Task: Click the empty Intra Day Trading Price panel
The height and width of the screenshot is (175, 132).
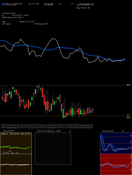Action: click(x=53, y=148)
